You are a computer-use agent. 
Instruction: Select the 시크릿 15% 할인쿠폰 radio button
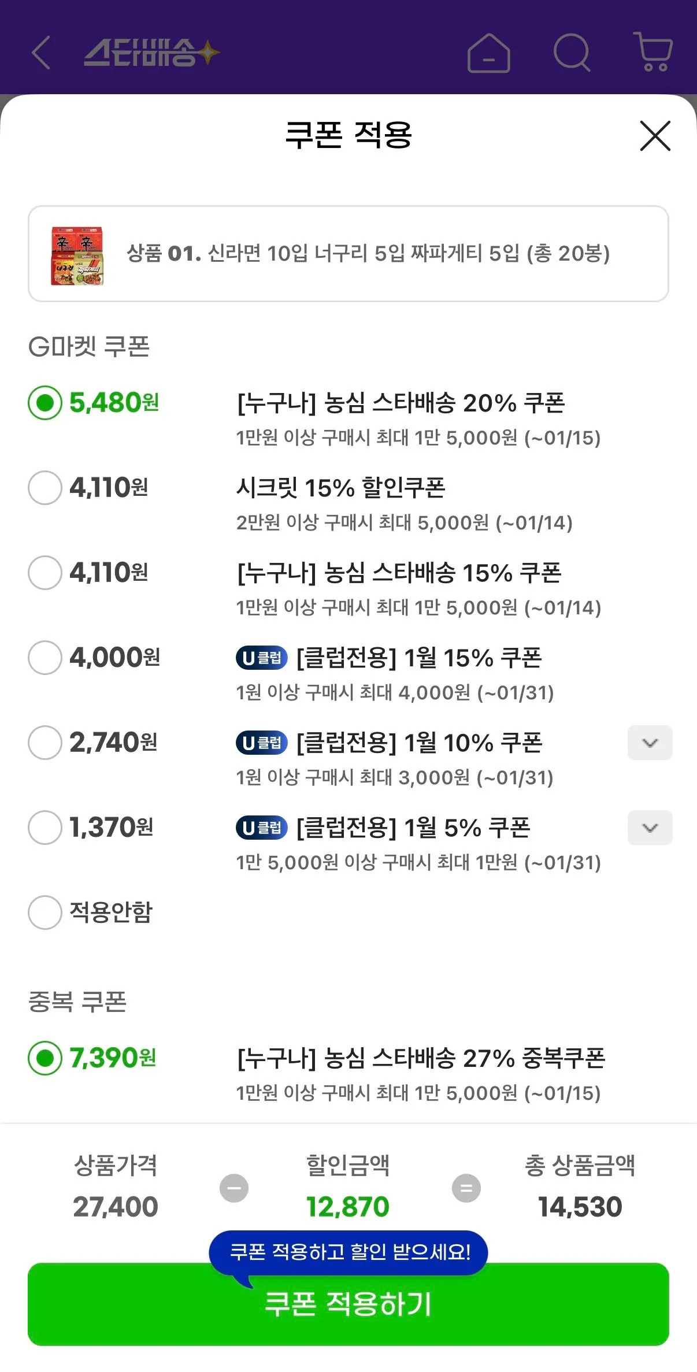click(x=45, y=488)
